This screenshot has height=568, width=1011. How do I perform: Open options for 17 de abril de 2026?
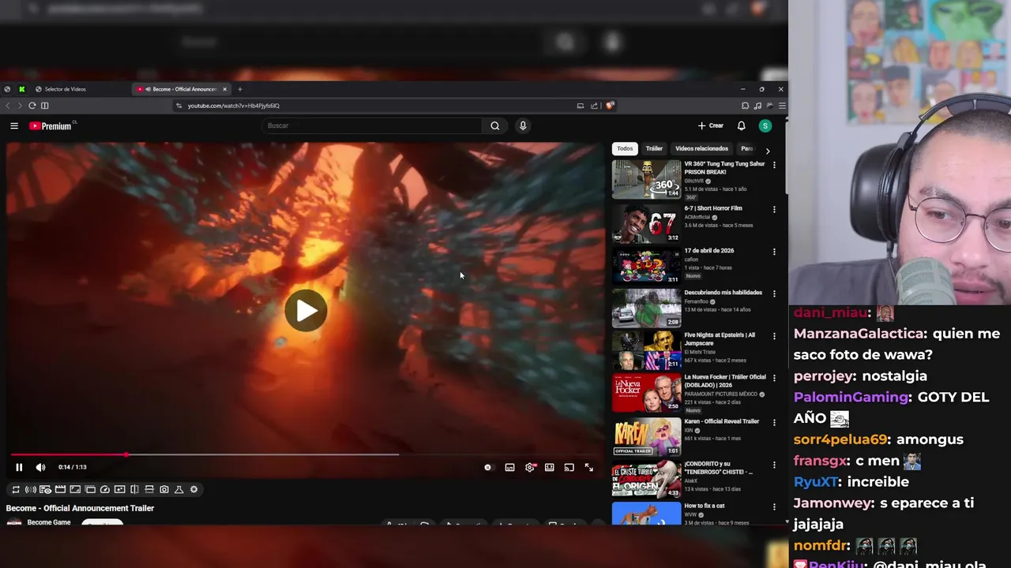(x=774, y=252)
